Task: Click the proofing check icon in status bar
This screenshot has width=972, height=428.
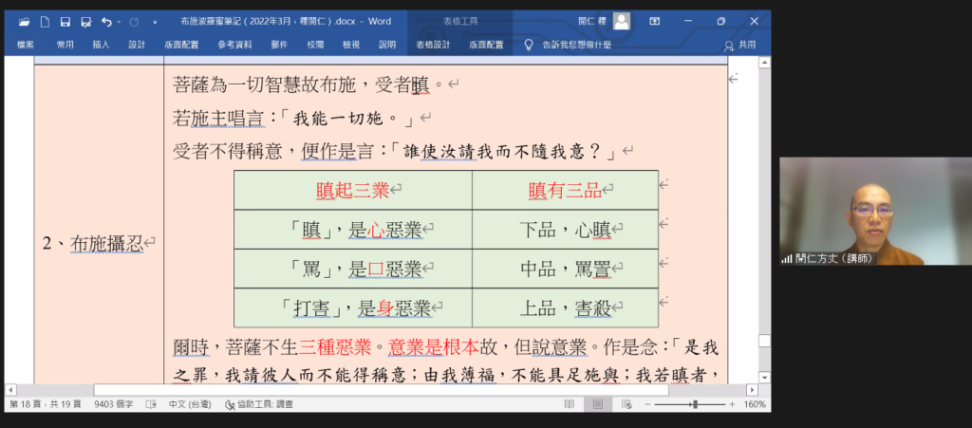Action: point(151,404)
